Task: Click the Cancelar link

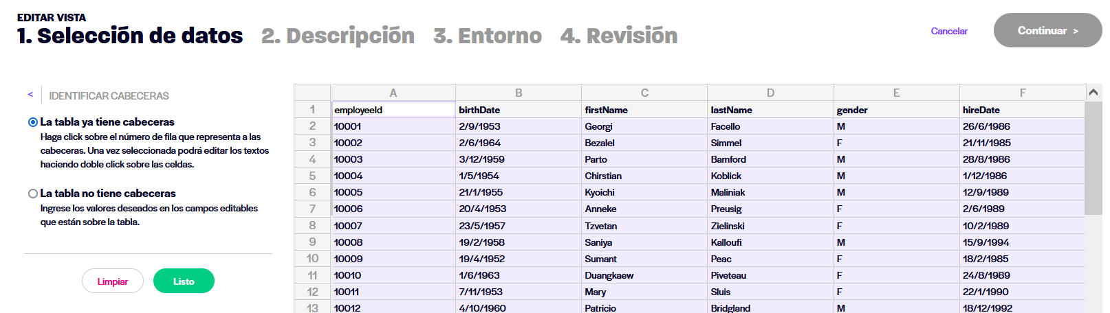Action: point(949,31)
